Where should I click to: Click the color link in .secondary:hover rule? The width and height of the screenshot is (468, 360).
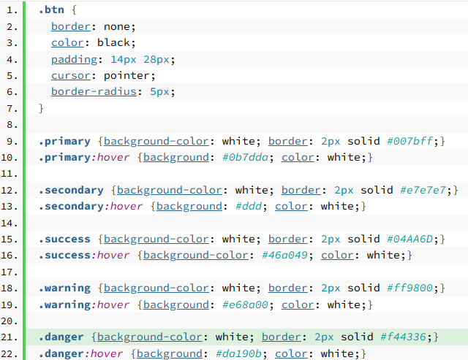(291, 206)
